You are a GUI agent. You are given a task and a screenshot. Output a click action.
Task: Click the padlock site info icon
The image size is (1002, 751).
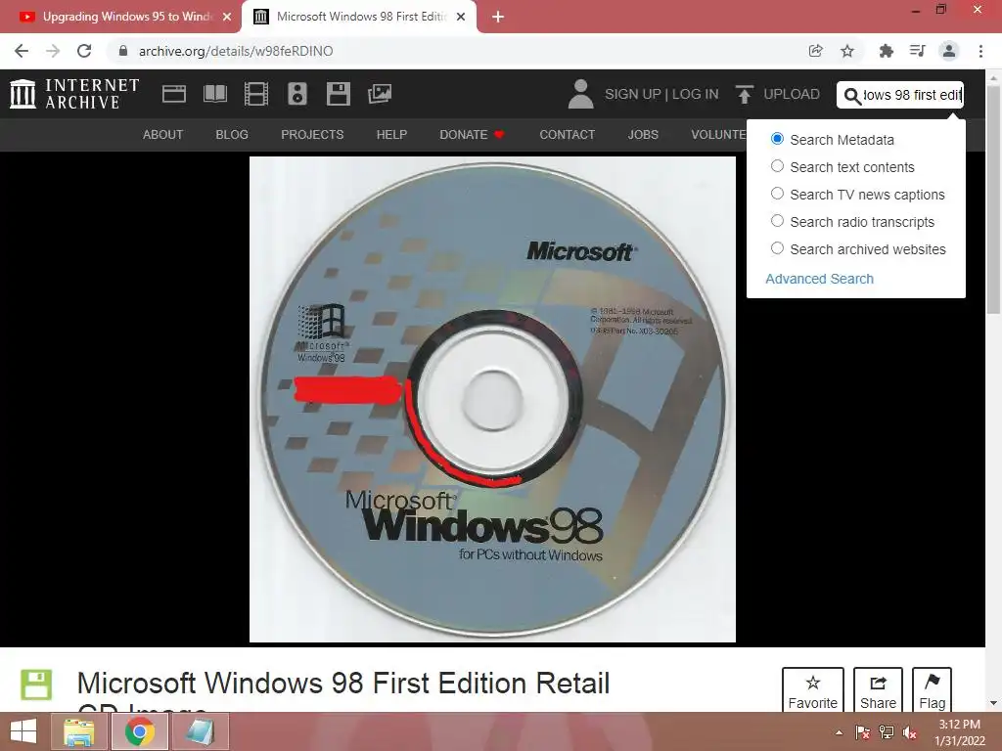[x=123, y=51]
